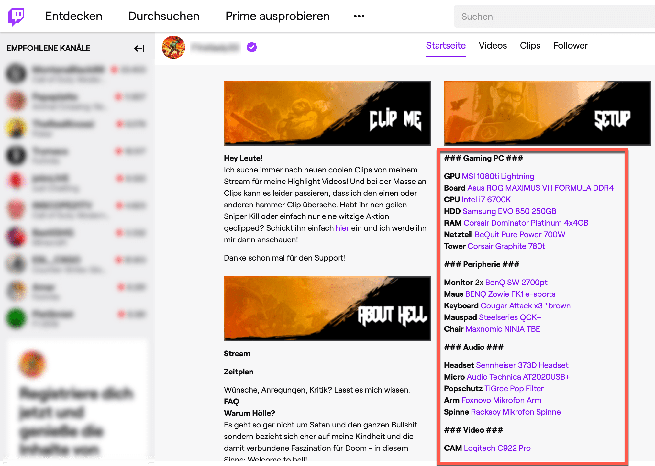Focus the Suchen search field
The width and height of the screenshot is (655, 466).
554,17
